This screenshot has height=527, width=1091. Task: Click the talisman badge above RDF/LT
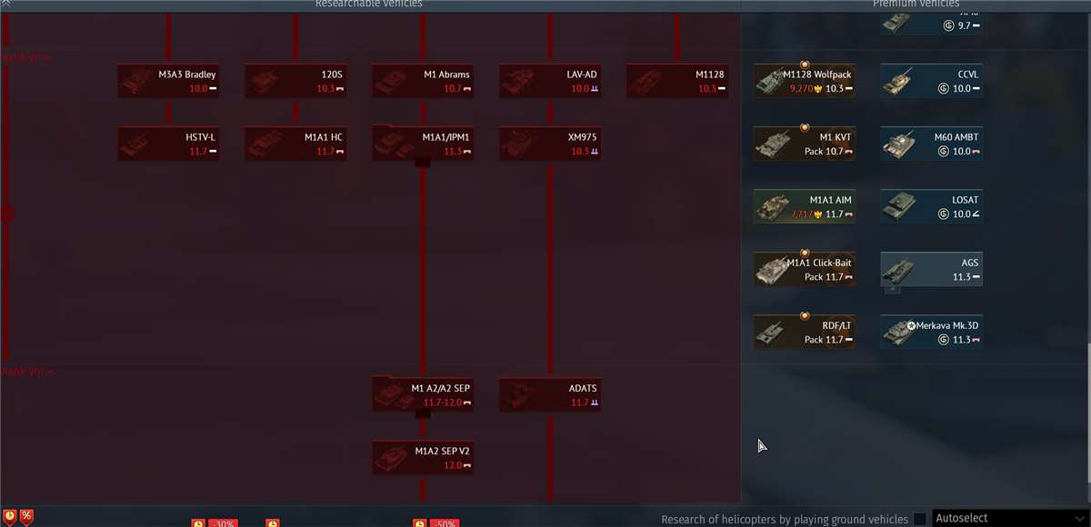[805, 315]
